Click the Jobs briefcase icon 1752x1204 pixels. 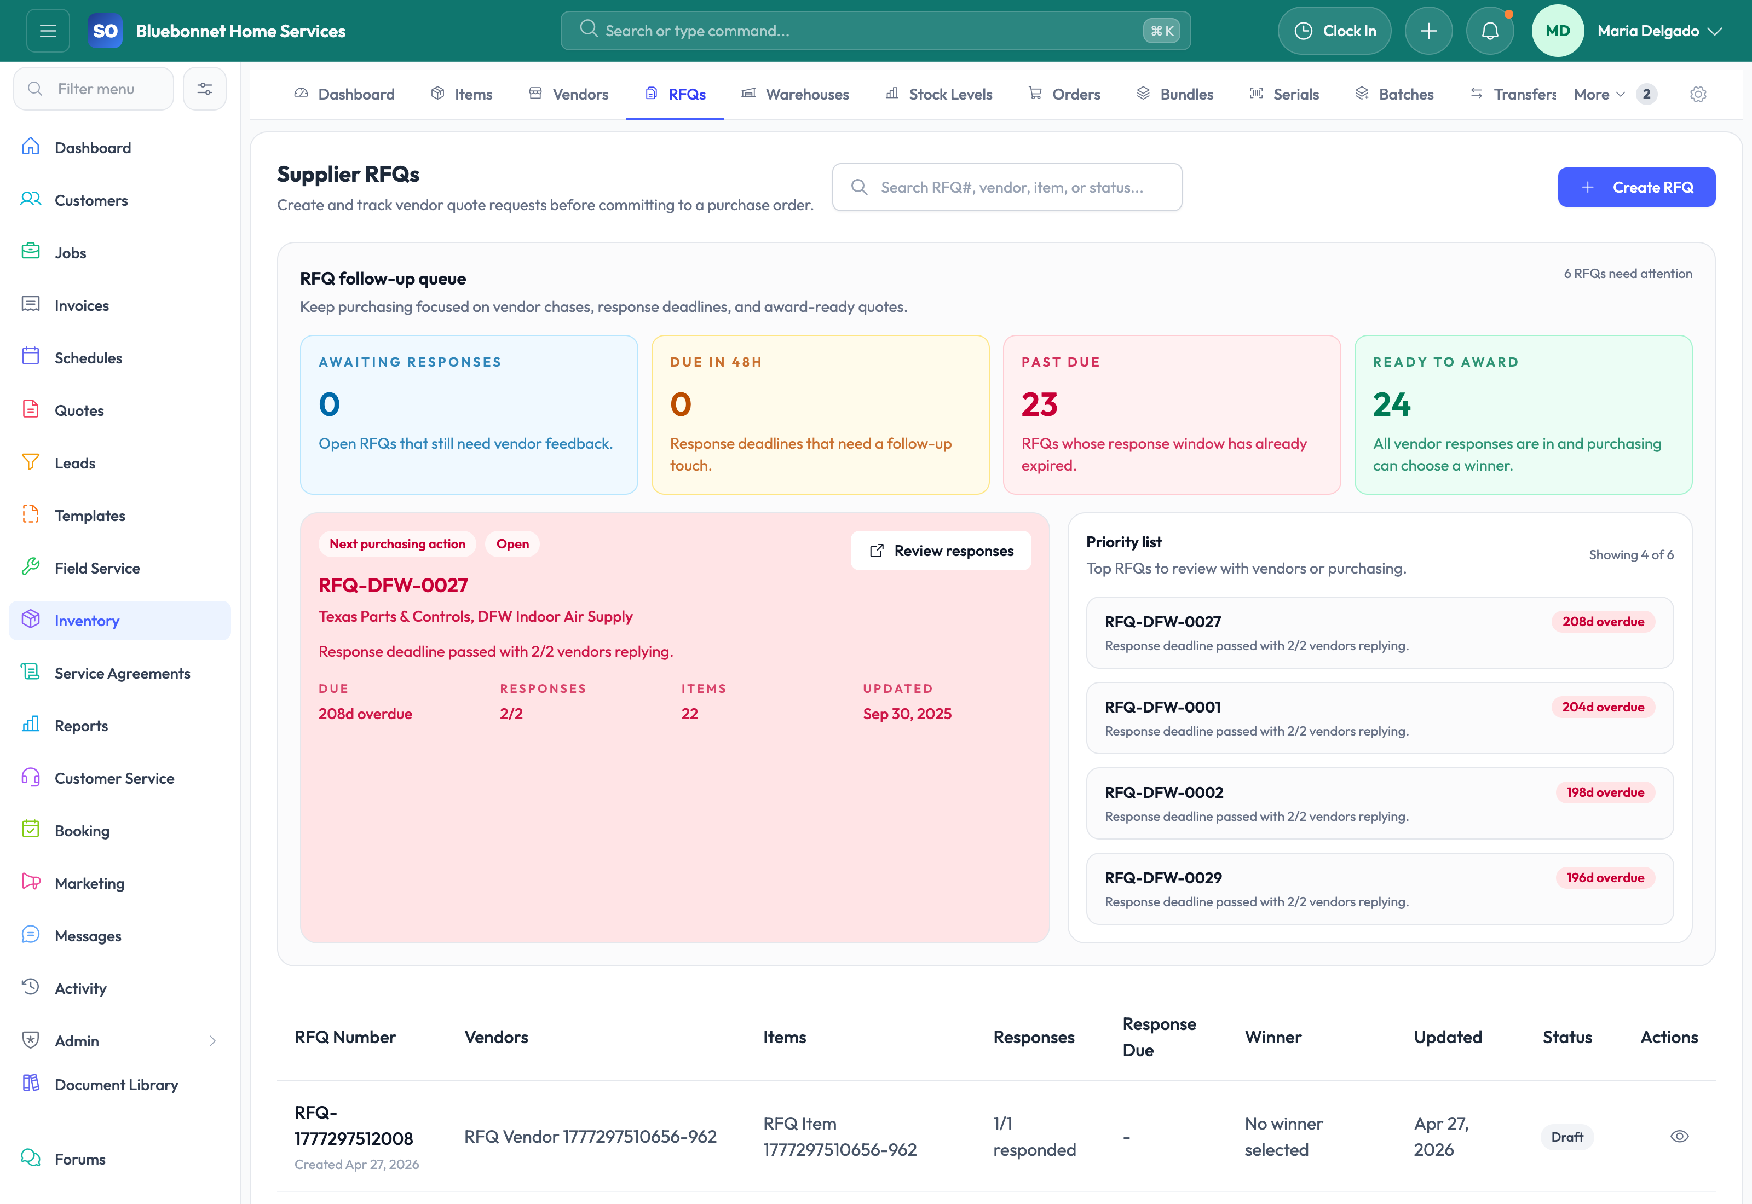[31, 252]
